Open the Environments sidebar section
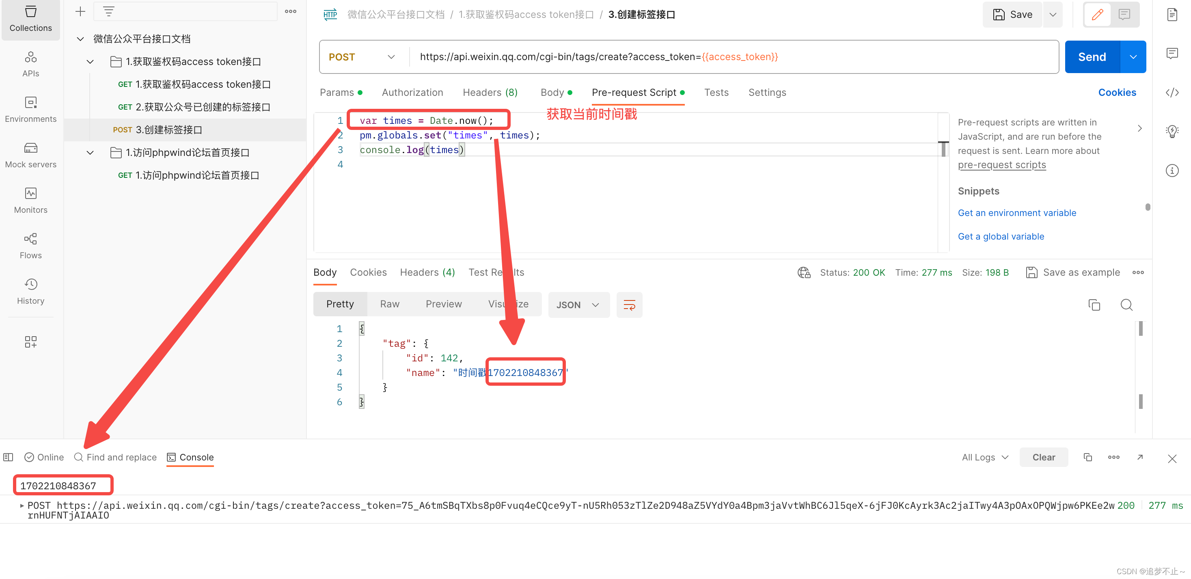This screenshot has width=1191, height=579. click(x=30, y=109)
